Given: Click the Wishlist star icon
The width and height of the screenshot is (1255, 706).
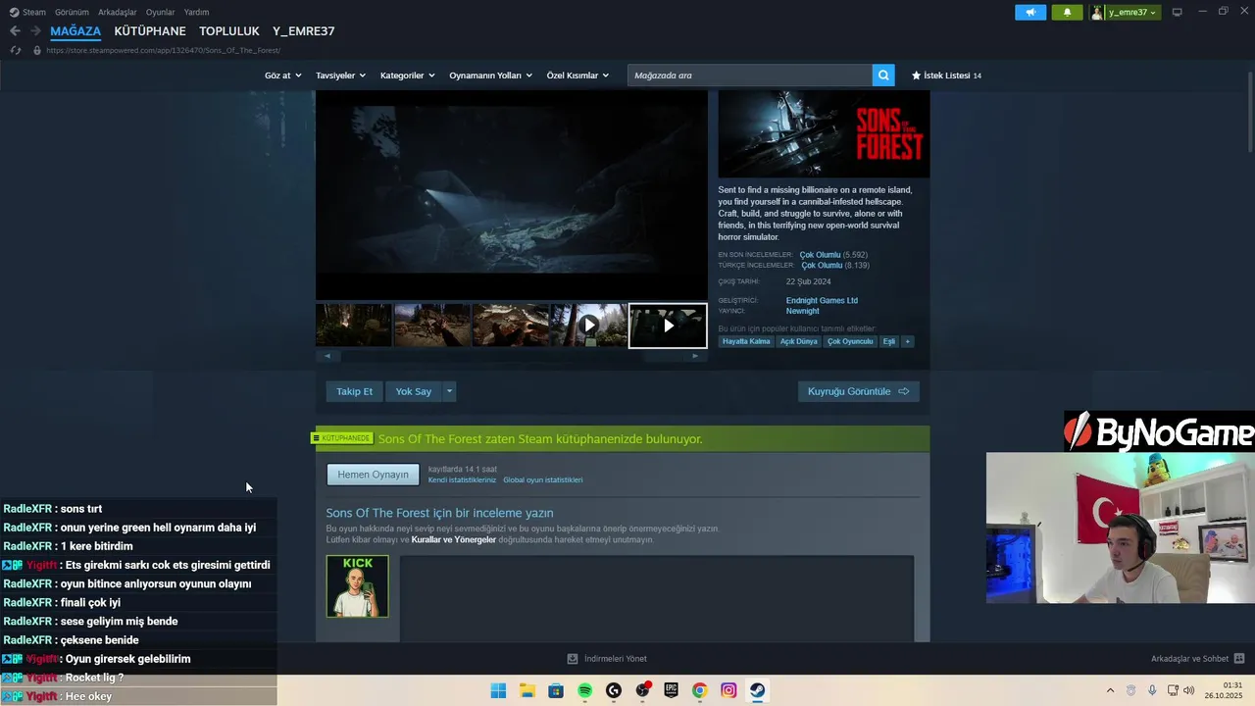Looking at the screenshot, I should point(917,76).
